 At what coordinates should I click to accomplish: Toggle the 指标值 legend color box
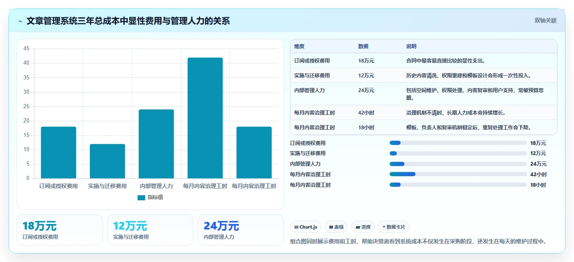pos(141,197)
